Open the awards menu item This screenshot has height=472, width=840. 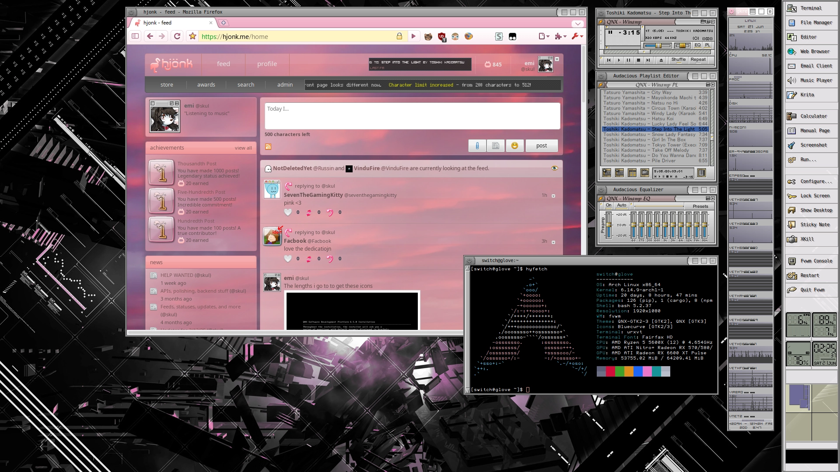pyautogui.click(x=206, y=85)
